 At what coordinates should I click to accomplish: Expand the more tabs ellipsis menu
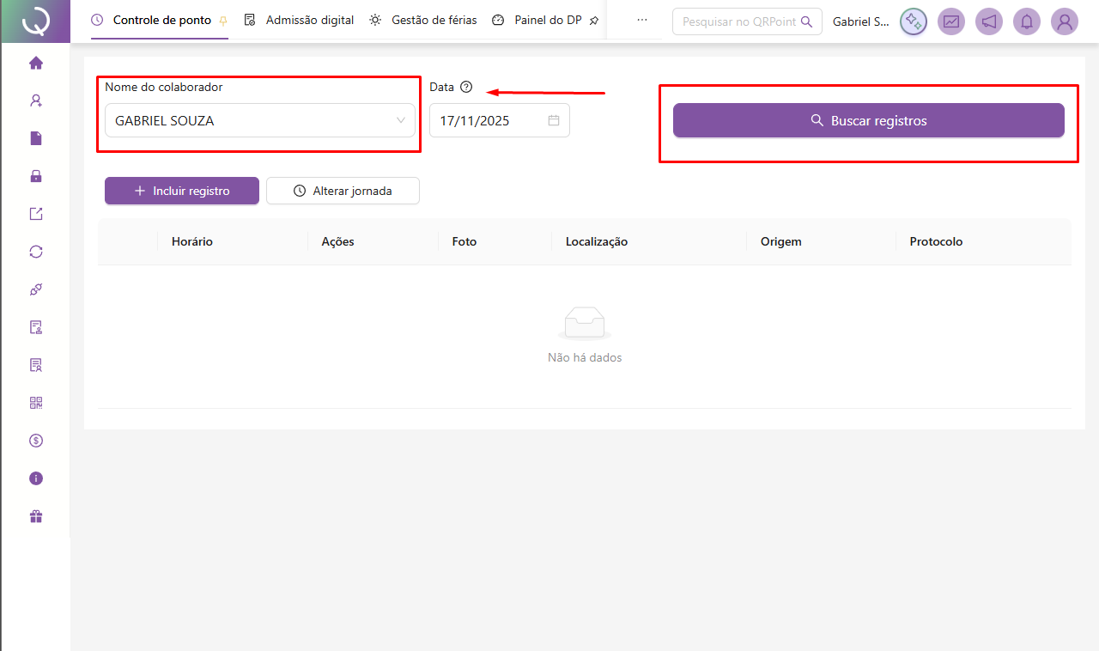(642, 20)
